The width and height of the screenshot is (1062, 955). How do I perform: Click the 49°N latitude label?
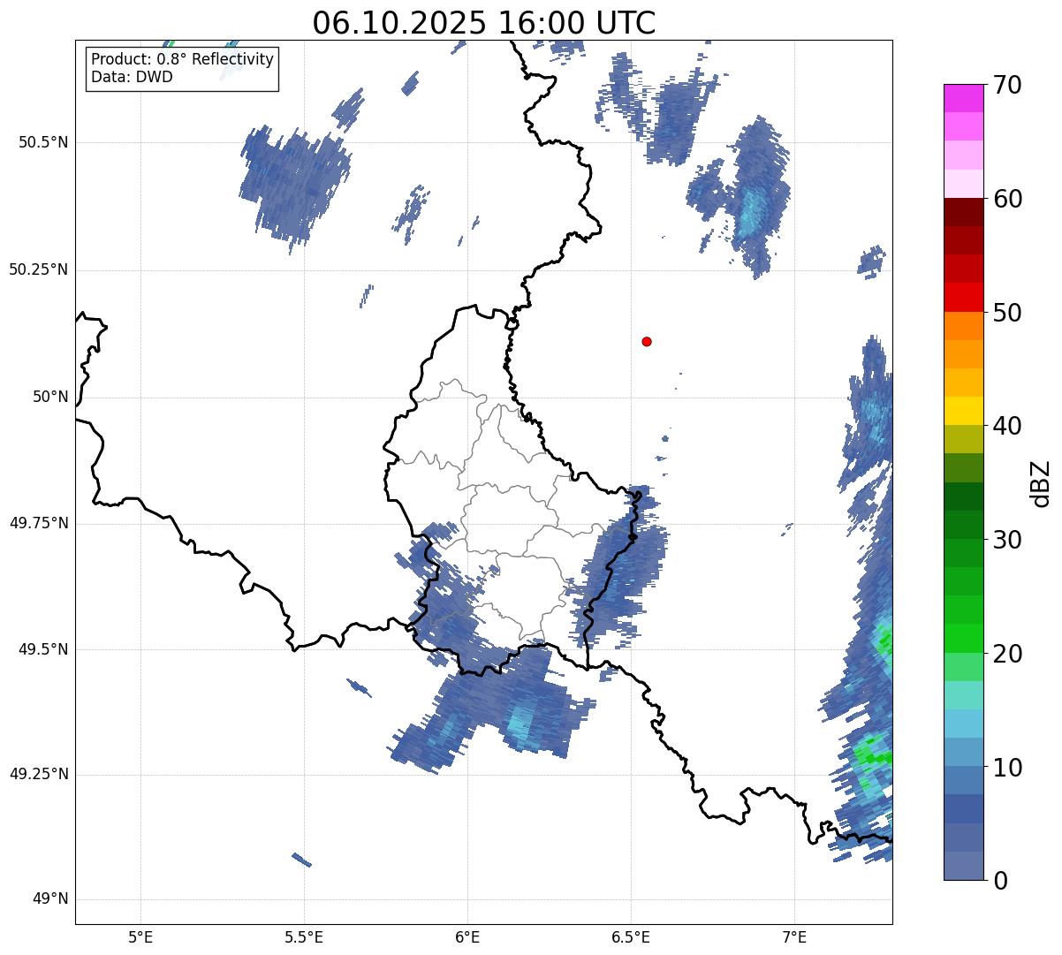point(50,899)
